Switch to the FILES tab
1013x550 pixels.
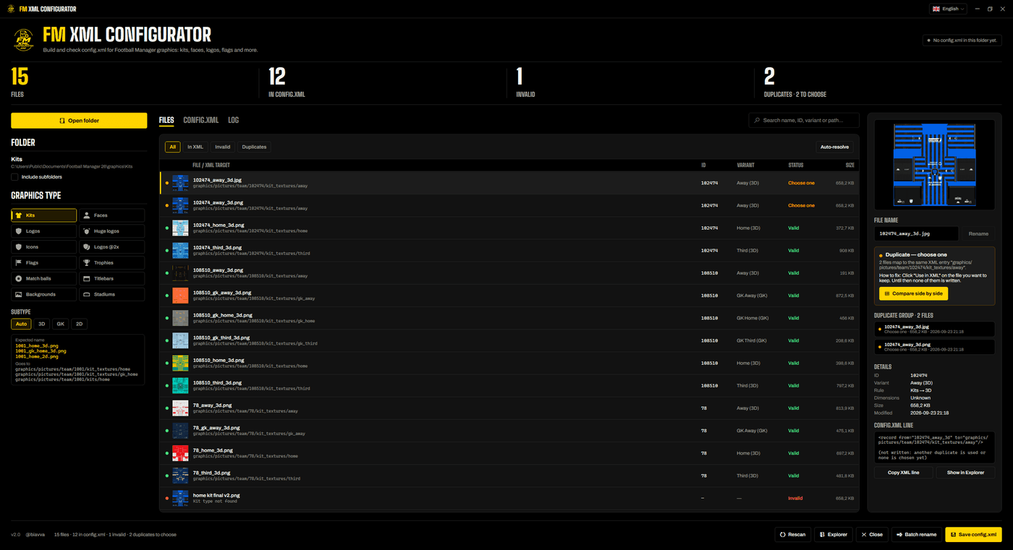click(166, 120)
